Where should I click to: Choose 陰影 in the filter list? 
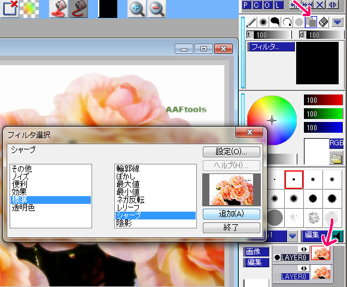(156, 223)
